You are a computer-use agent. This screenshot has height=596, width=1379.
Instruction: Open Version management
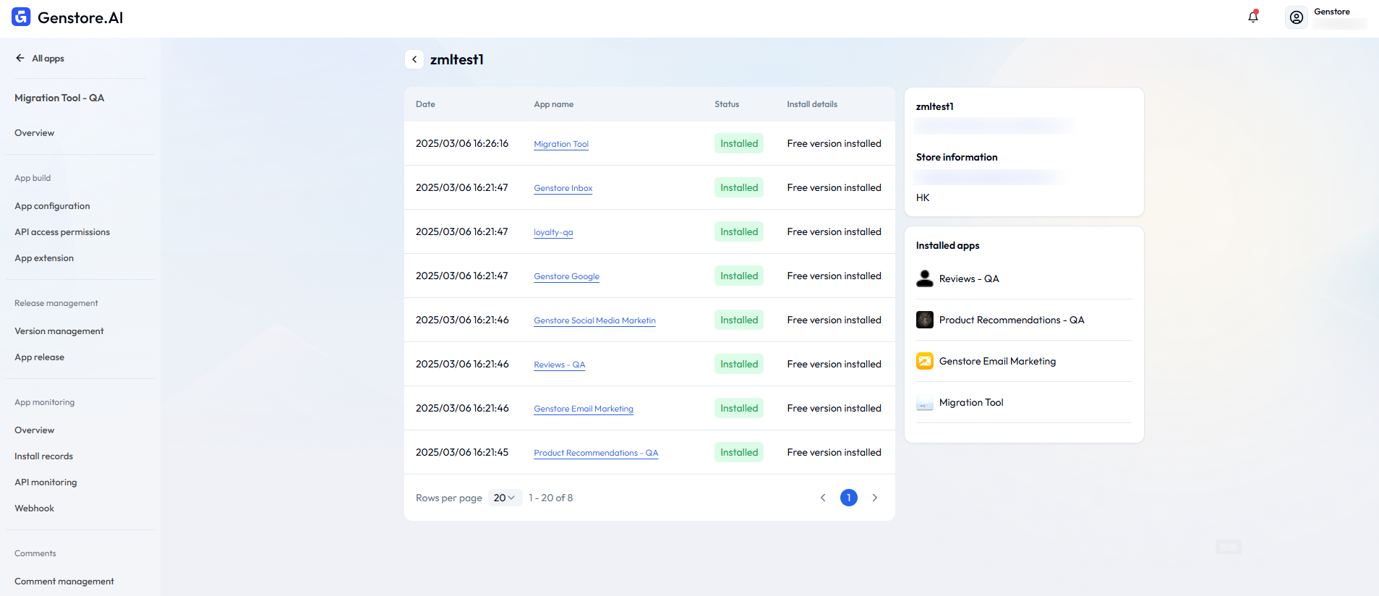59,331
